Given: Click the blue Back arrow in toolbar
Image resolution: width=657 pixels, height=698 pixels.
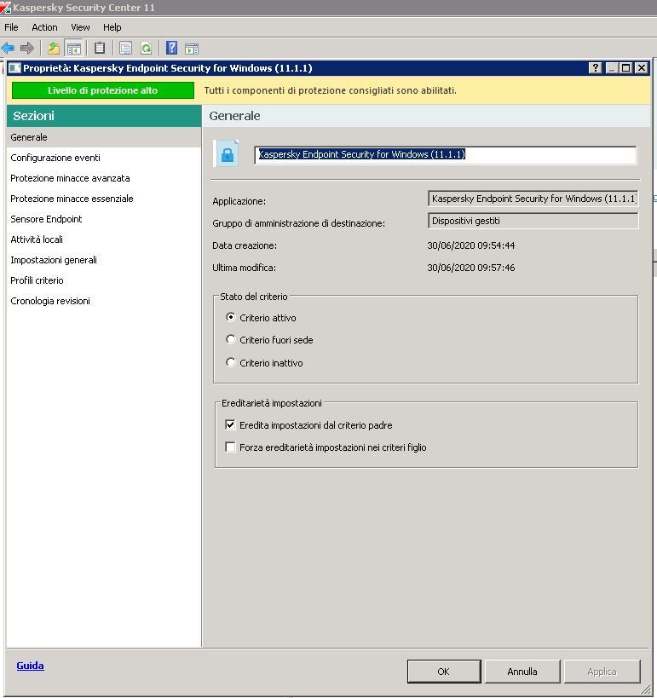Looking at the screenshot, I should (8, 48).
